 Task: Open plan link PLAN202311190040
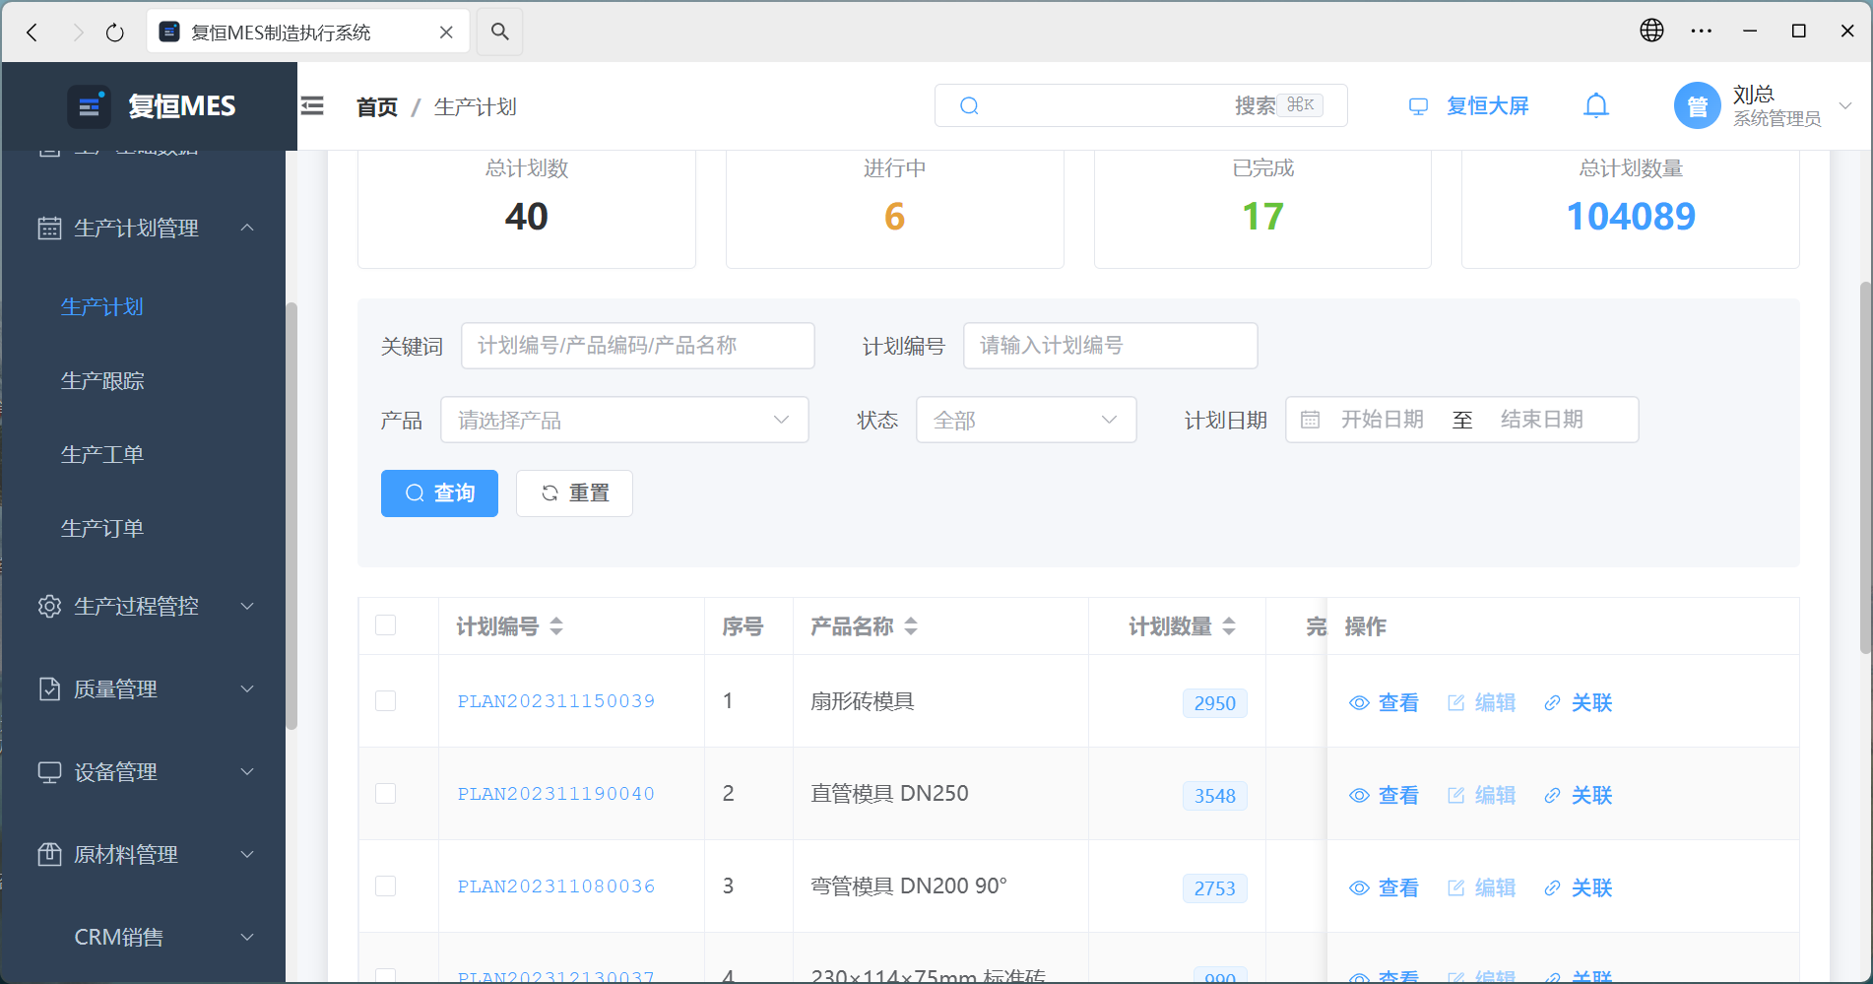click(x=555, y=794)
